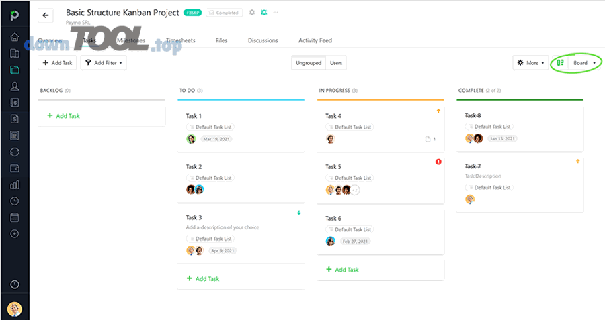
Task: Click the Basic Structure Kanban Project title
Action: tap(122, 13)
